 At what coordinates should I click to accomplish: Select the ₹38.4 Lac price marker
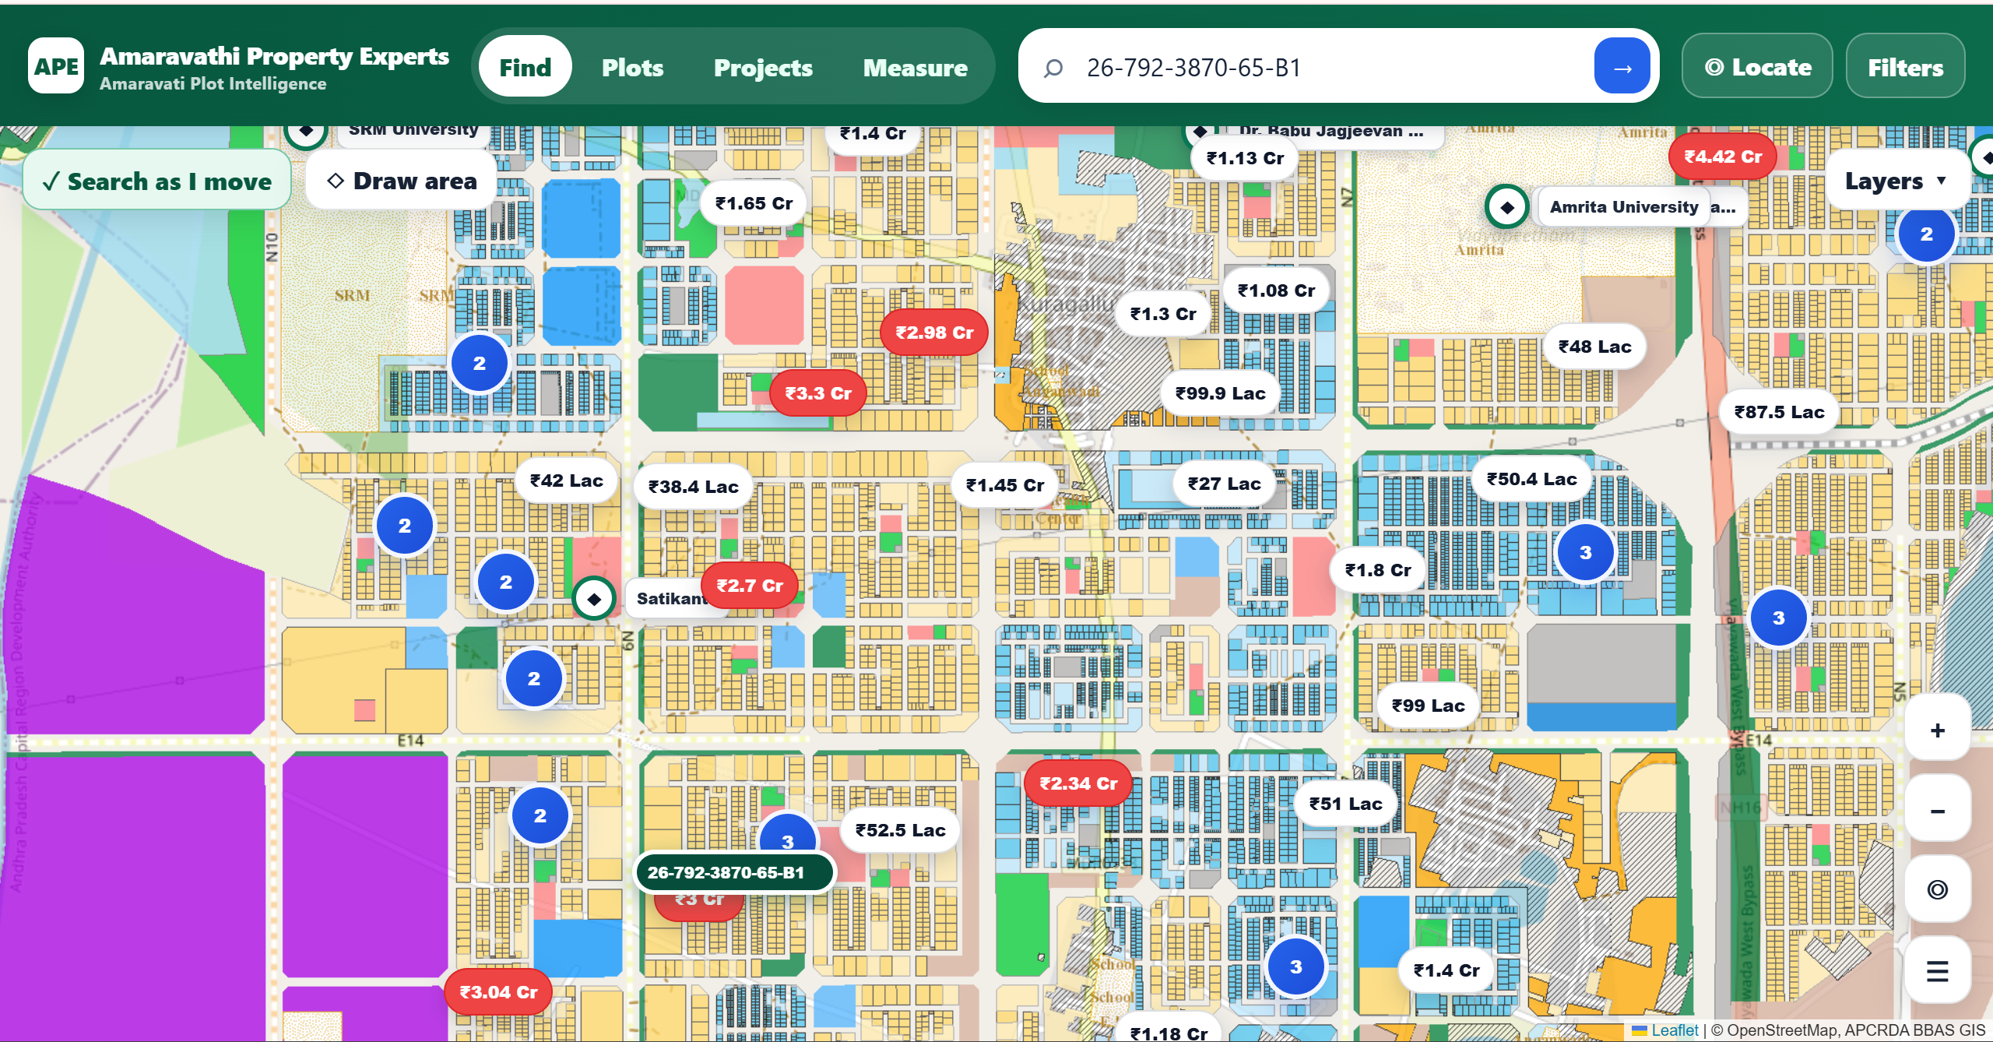693,487
